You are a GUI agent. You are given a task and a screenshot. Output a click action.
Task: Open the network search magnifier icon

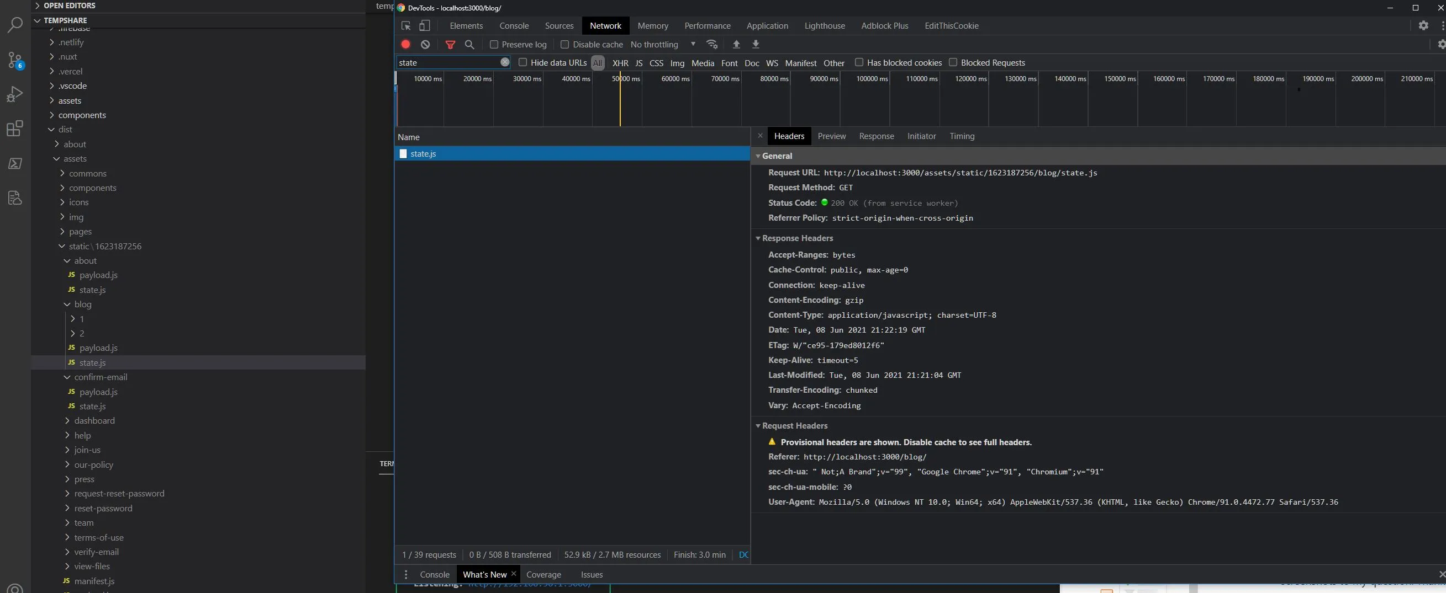(x=470, y=44)
